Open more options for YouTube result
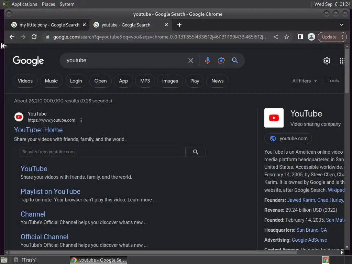This screenshot has height=264, width=352. (x=81, y=120)
